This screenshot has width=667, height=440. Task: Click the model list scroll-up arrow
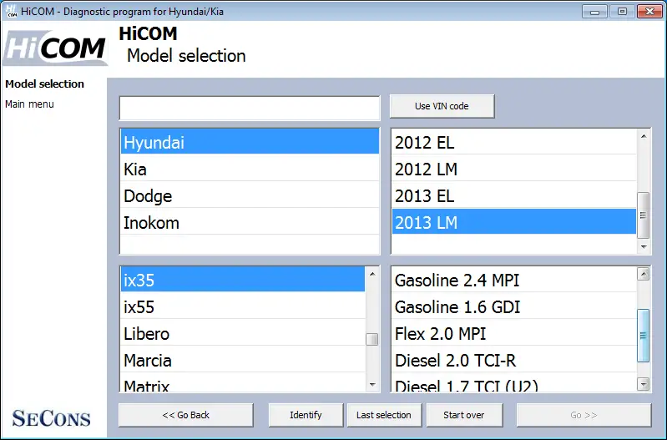(x=372, y=274)
